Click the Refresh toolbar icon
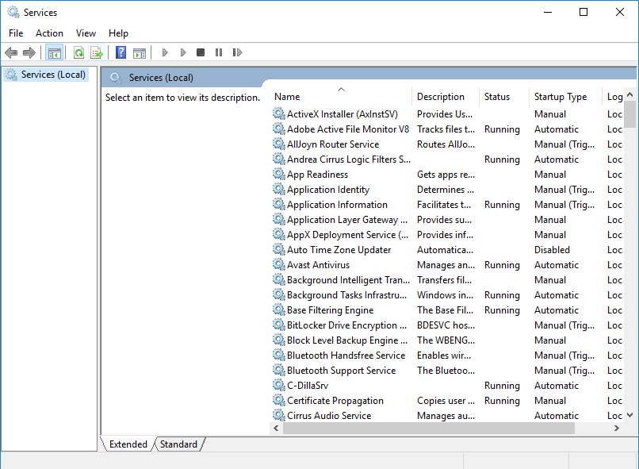 pyautogui.click(x=78, y=52)
